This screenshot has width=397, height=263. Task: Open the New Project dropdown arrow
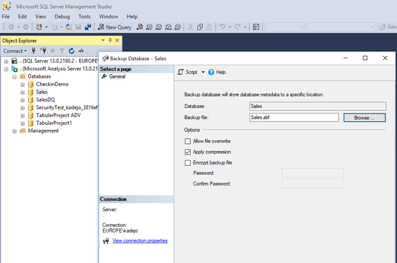47,27
